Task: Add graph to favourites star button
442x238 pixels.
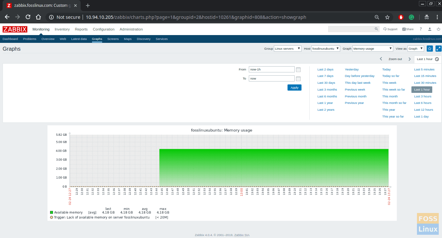Action: (x=430, y=49)
